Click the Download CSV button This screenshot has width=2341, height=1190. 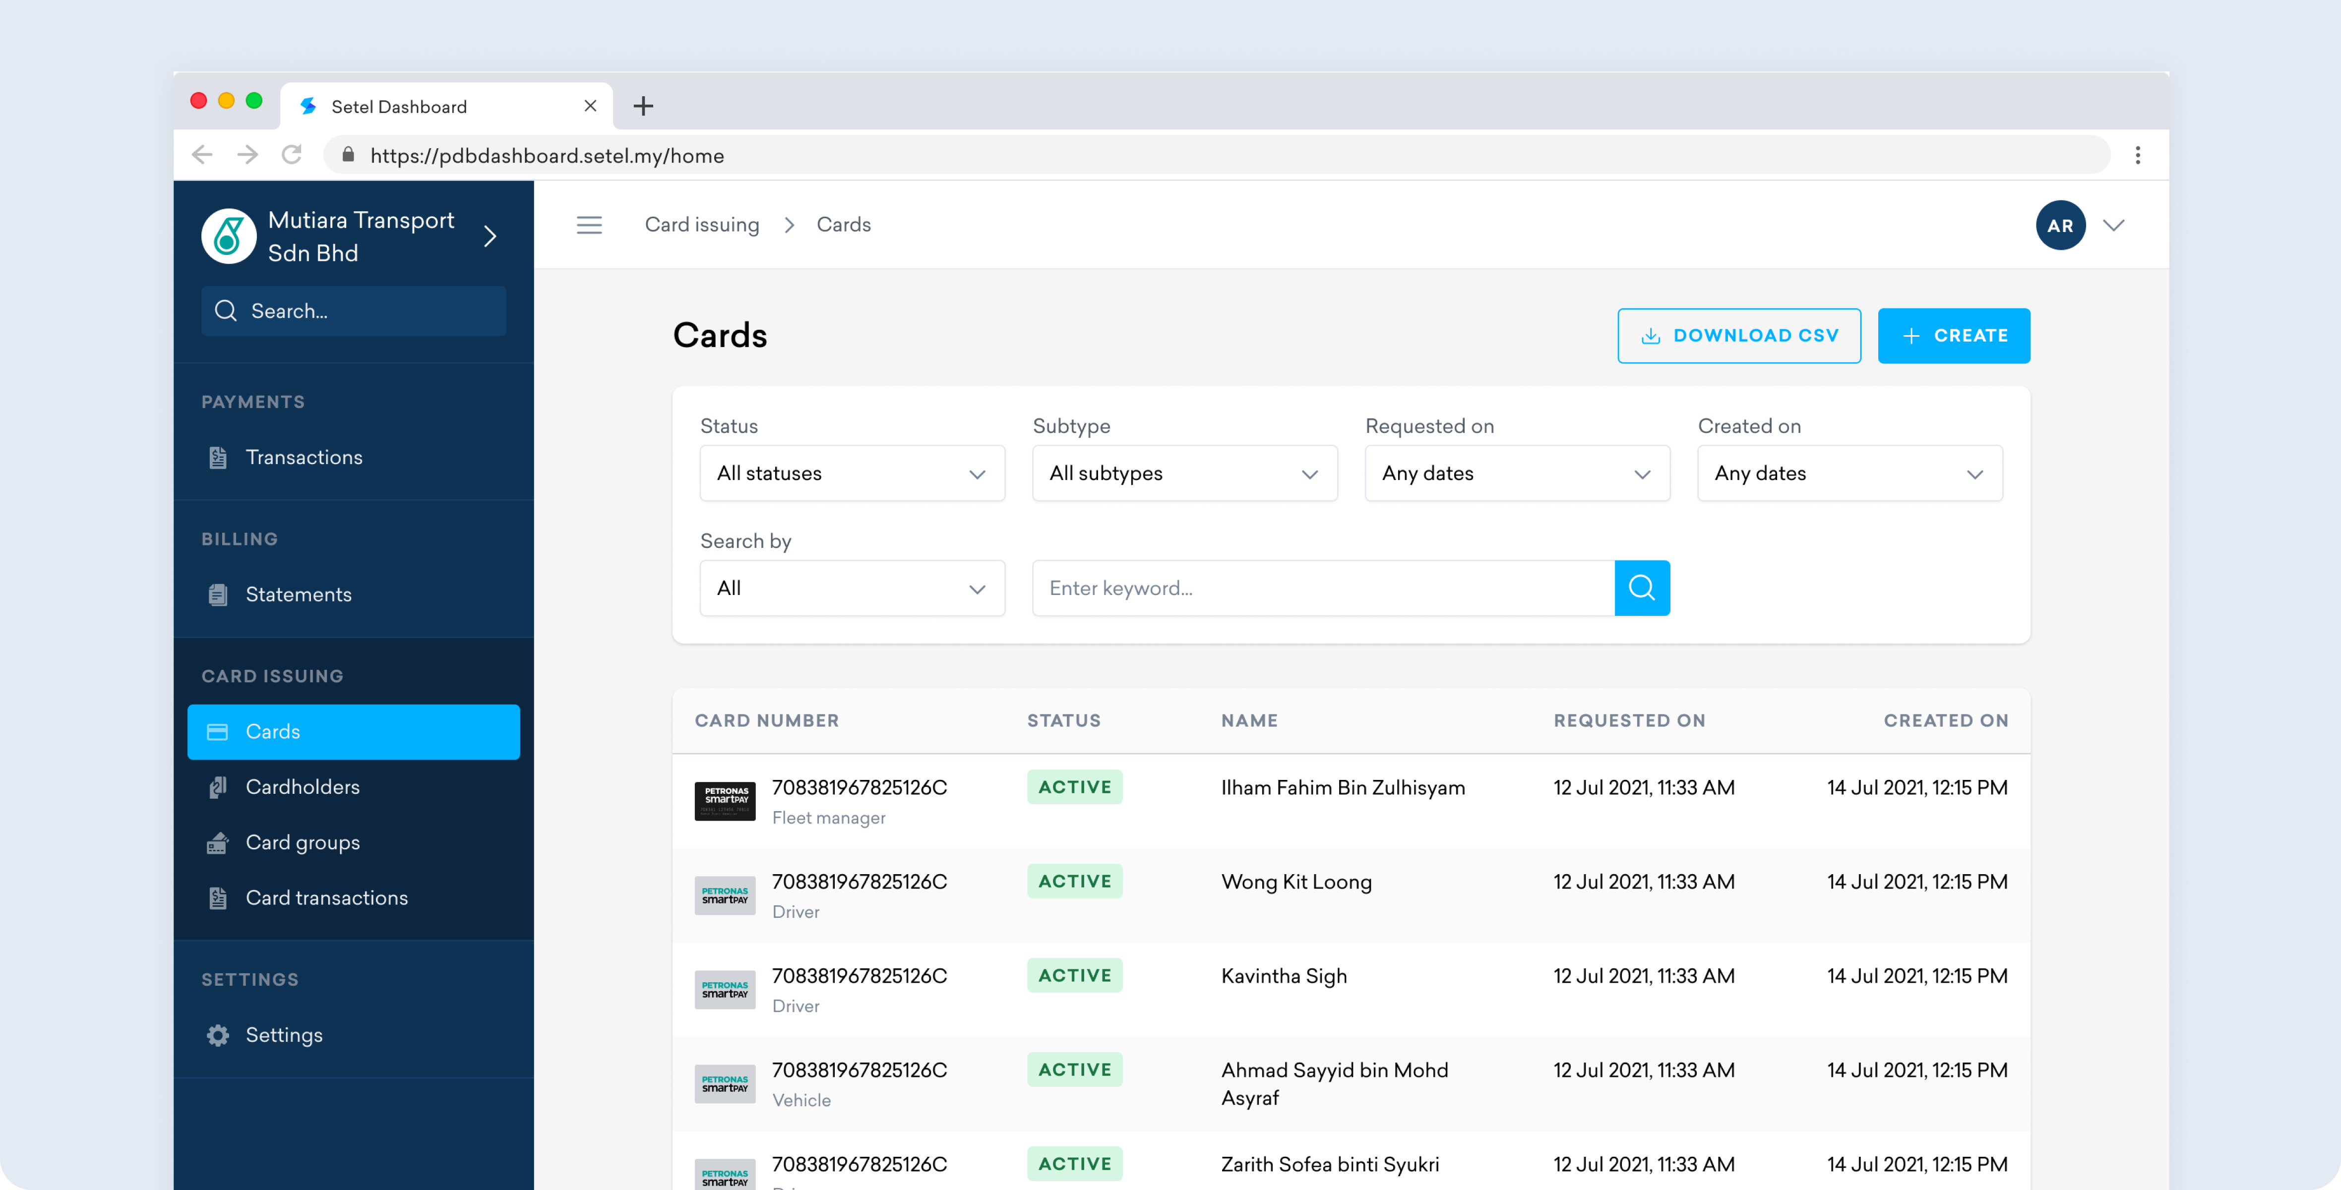coord(1738,335)
